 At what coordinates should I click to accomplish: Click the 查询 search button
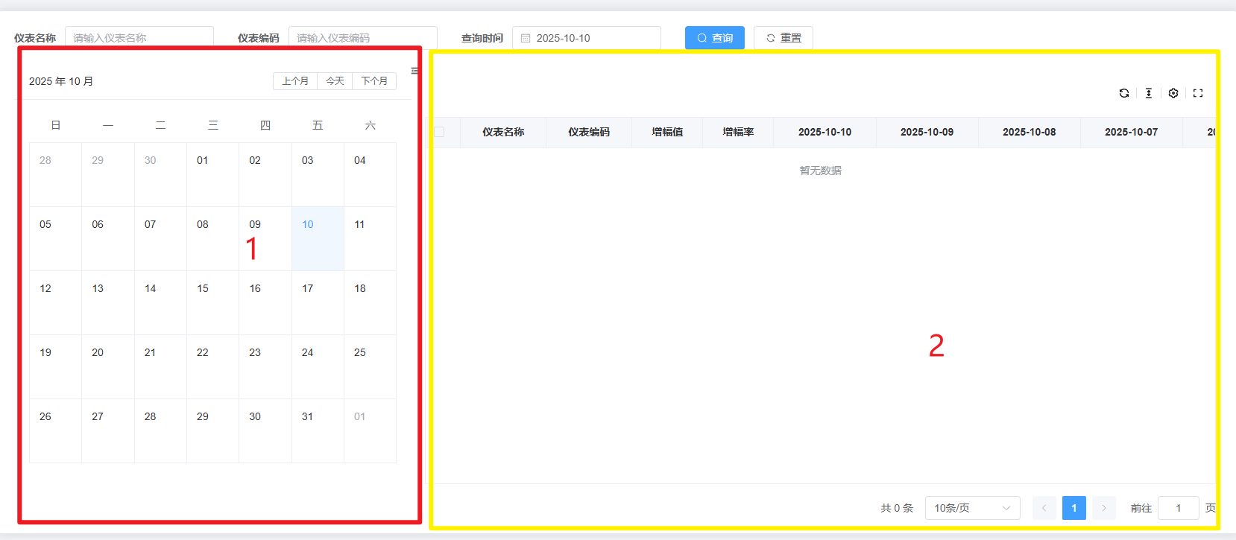pyautogui.click(x=715, y=38)
